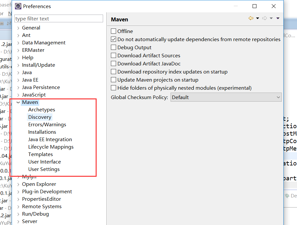Viewport: 297px width, 225px height.
Task: Expand the Java EE node arrow
Action: tap(18, 80)
